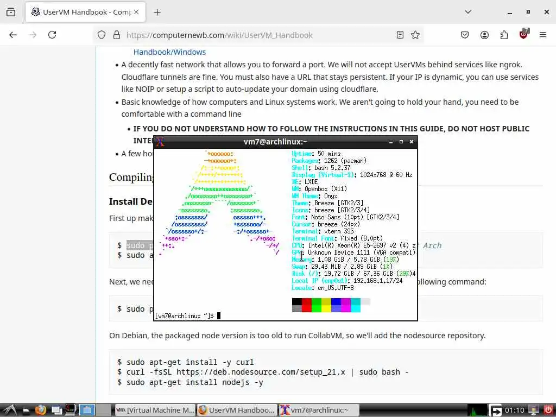Click the "Local IP" 192.168.1.17/24 line
This screenshot has width=556, height=417.
point(347,281)
